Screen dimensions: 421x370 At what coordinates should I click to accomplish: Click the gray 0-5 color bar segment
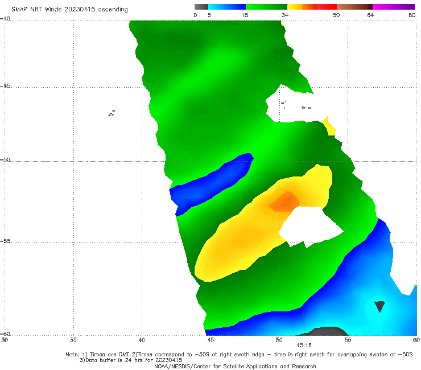point(201,7)
